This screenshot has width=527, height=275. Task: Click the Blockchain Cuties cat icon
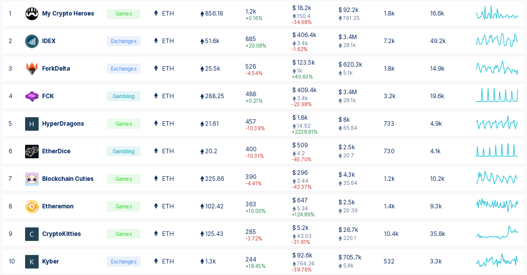(32, 179)
